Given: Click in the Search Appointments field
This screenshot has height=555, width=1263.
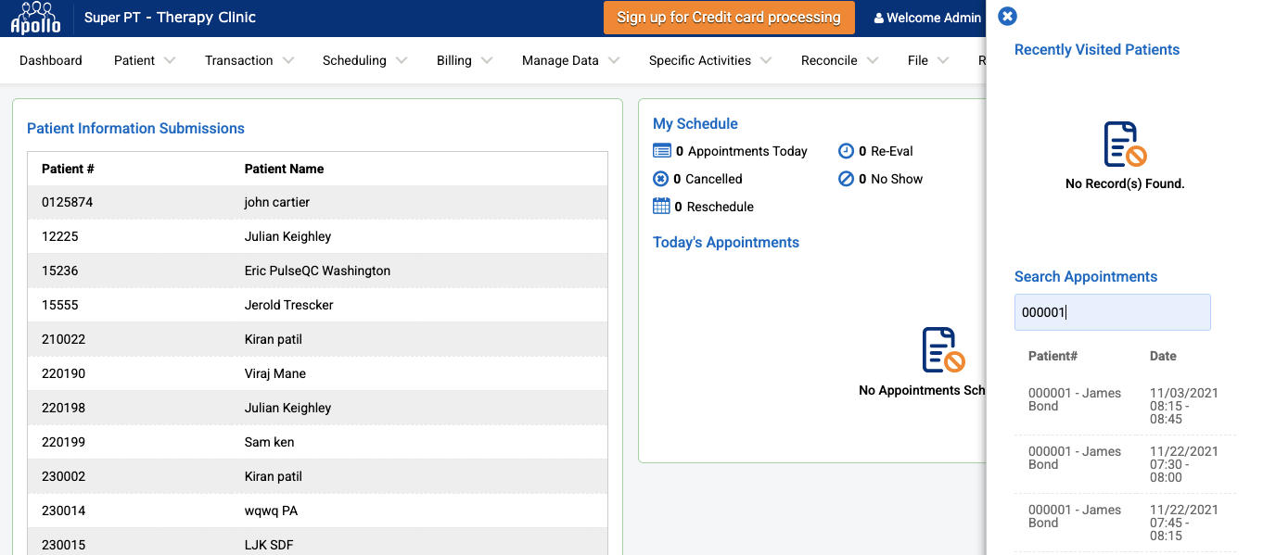Looking at the screenshot, I should (x=1112, y=312).
